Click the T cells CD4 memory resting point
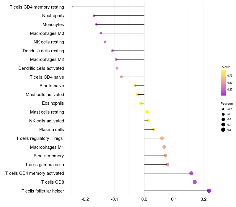The image size is (236, 207). [72, 7]
